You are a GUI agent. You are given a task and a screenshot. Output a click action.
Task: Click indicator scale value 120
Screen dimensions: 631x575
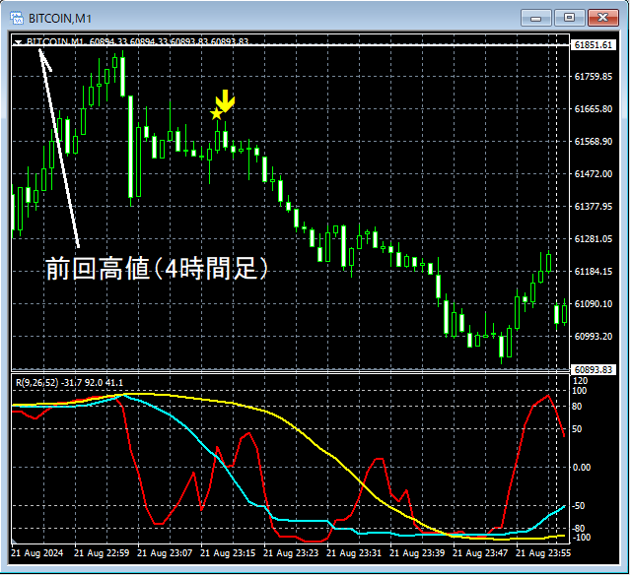point(581,380)
